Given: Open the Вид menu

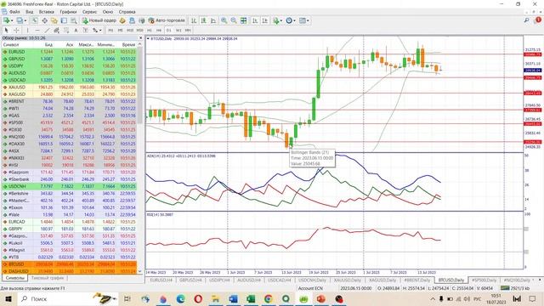Looking at the screenshot, I should [30, 12].
